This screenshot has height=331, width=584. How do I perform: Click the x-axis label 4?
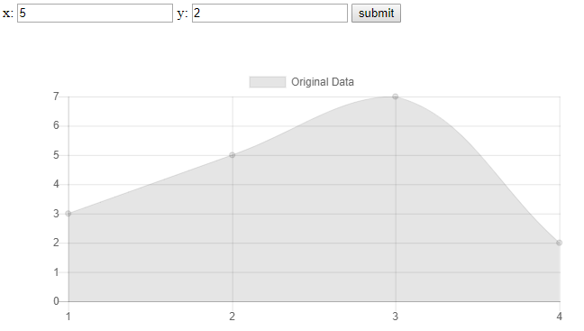coord(559,317)
